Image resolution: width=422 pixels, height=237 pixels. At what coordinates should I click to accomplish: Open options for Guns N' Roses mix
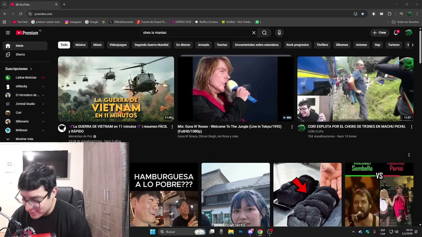click(x=292, y=127)
